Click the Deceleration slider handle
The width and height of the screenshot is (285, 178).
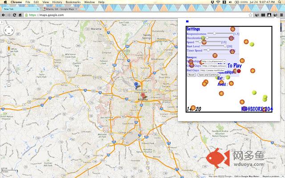[207, 37]
